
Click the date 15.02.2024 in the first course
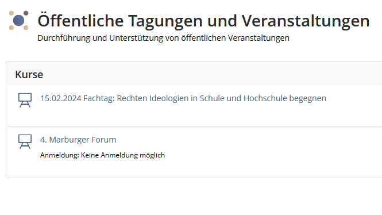61,98
